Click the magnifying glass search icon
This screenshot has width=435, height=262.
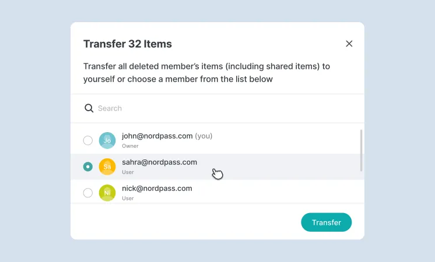[89, 108]
